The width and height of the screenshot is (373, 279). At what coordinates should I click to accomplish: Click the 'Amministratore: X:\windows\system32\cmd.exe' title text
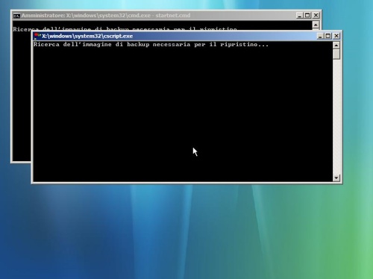pyautogui.click(x=86, y=16)
